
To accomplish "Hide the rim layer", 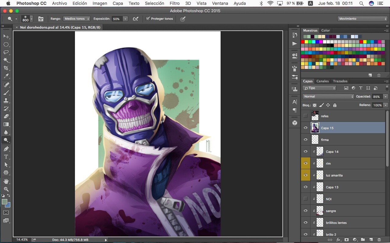I will (306, 163).
